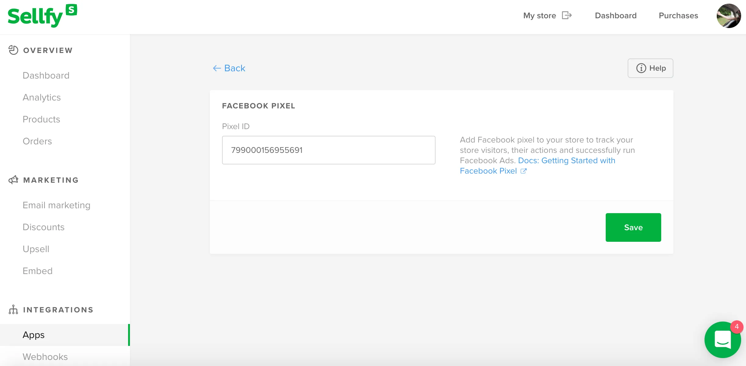Image resolution: width=746 pixels, height=366 pixels.
Task: Click the Sellfy logo
Action: click(42, 16)
